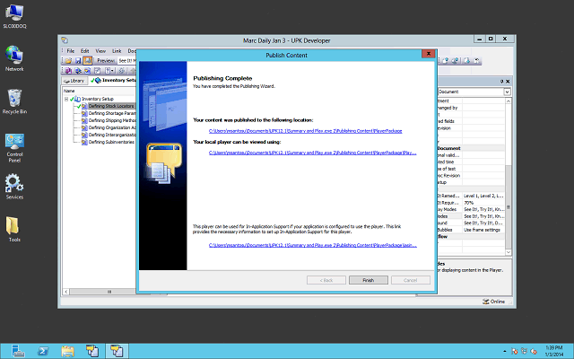Screen dimensions: 574x359
Task: Open the View menu in UPK Developer
Action: [x=100, y=51]
